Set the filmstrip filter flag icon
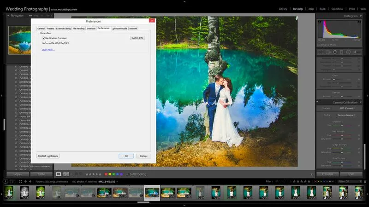The height and width of the screenshot is (207, 369). 277,181
